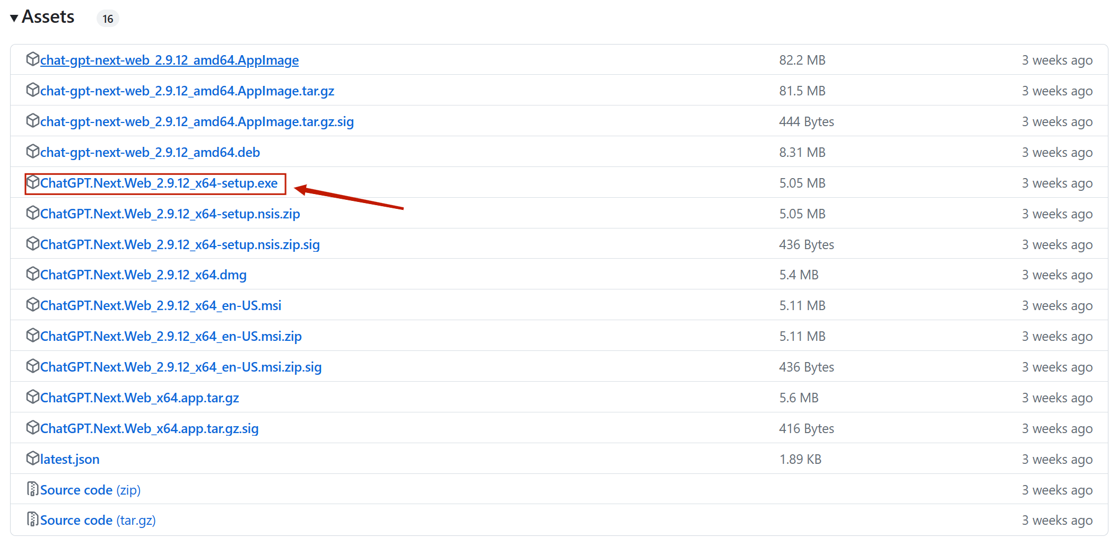Download ChatGPT.Next.Web_x64.app.tar.gz
Image resolution: width=1118 pixels, height=546 pixels.
pyautogui.click(x=140, y=398)
